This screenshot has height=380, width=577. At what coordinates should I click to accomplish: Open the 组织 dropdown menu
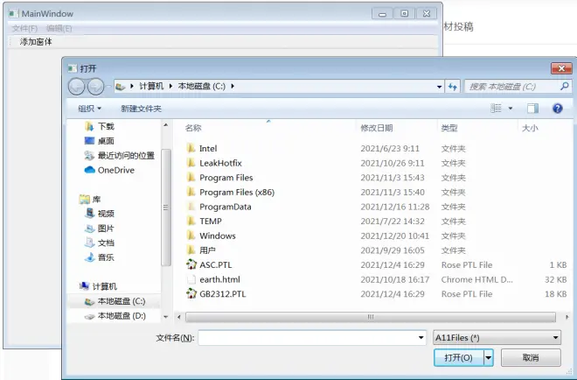[x=89, y=109]
